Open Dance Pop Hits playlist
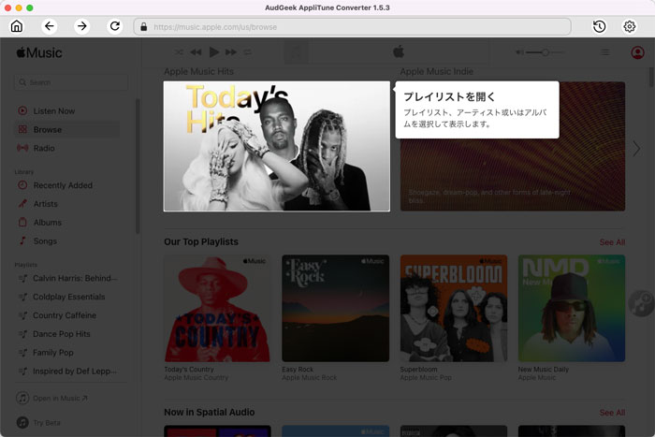The width and height of the screenshot is (655, 437). pyautogui.click(x=67, y=334)
